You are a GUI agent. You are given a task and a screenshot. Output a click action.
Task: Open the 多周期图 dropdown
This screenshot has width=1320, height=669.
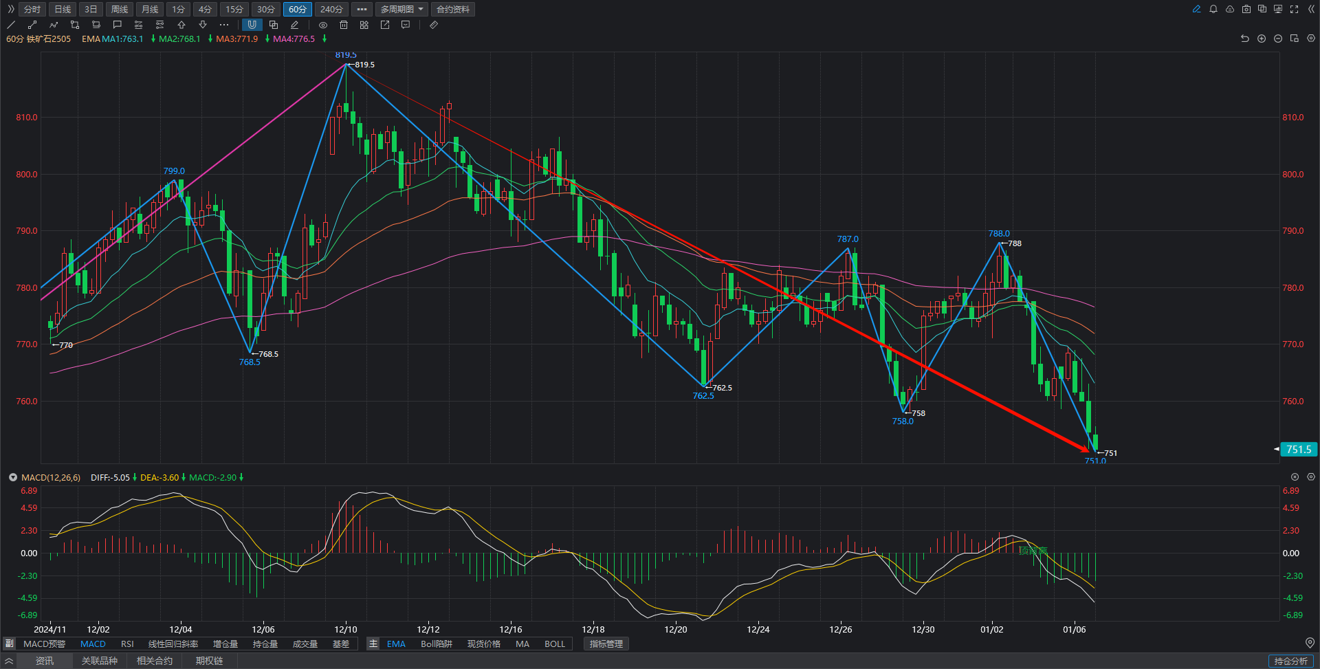click(x=402, y=9)
